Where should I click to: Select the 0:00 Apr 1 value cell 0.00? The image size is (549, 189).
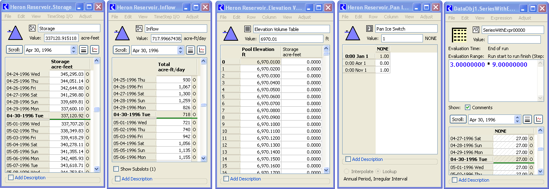point(383,63)
